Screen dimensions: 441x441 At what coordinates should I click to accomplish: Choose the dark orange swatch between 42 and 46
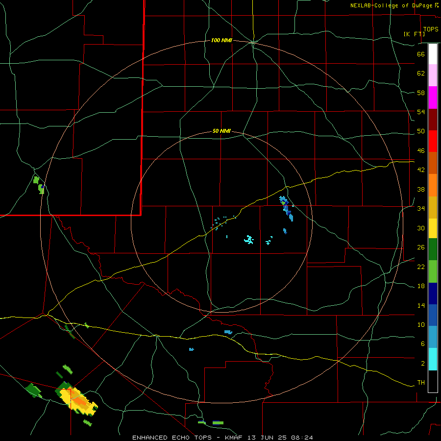click(x=433, y=163)
